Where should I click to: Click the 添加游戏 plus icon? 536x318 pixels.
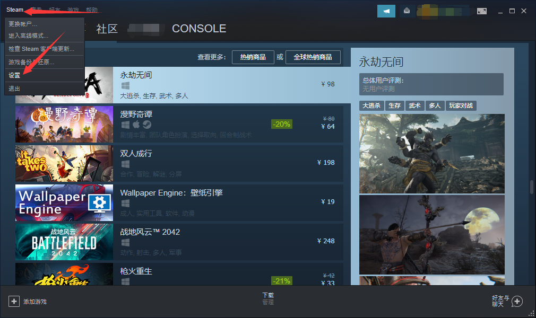point(14,302)
